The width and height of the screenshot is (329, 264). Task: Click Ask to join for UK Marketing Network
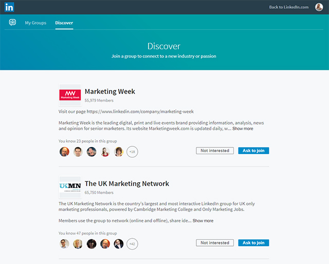(253, 243)
